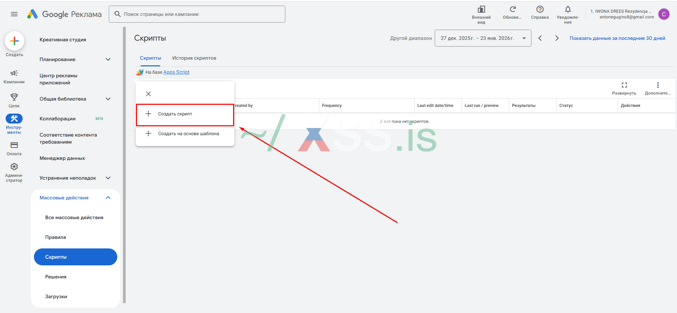
Task: Go to next date range arrow
Action: [x=557, y=38]
